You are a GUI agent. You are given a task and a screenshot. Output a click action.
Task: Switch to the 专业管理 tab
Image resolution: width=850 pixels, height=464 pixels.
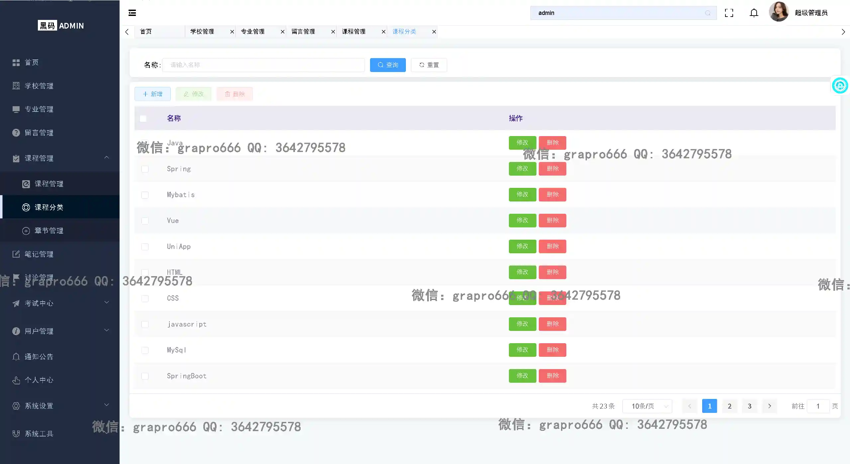click(253, 32)
